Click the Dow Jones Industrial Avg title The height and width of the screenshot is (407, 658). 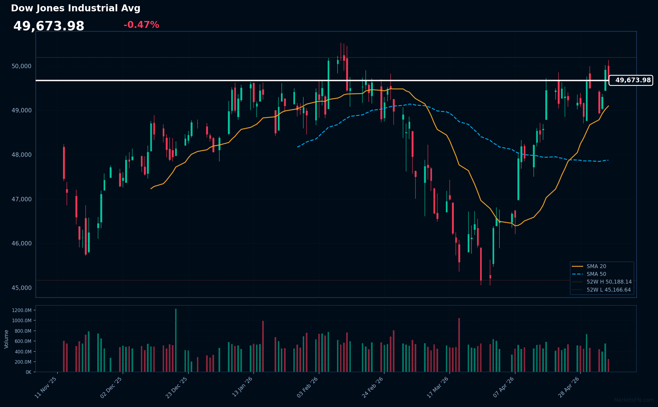75,8
